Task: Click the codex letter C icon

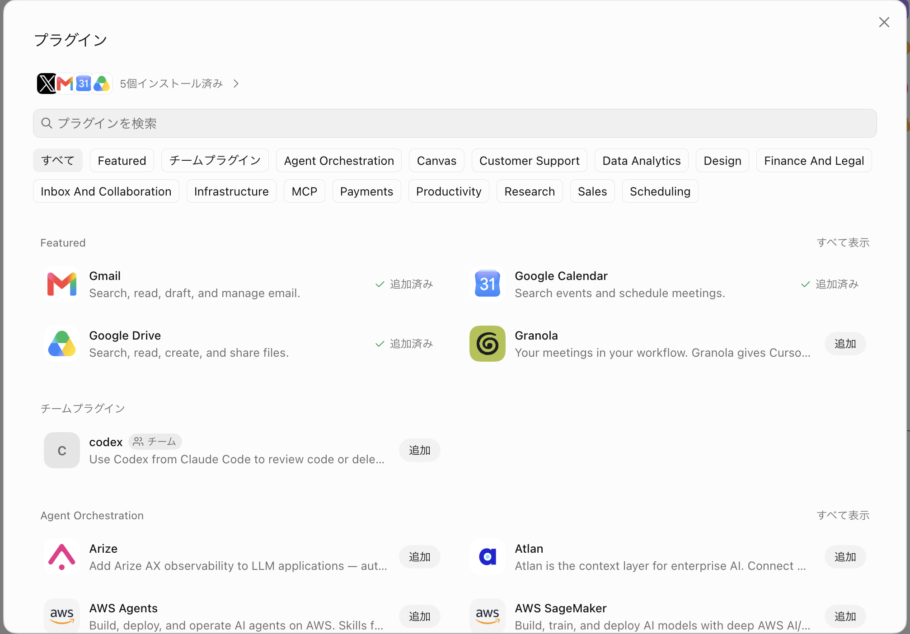Action: (62, 450)
